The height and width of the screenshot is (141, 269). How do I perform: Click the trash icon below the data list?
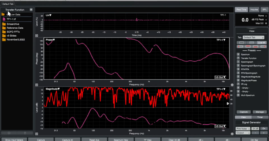25,133
